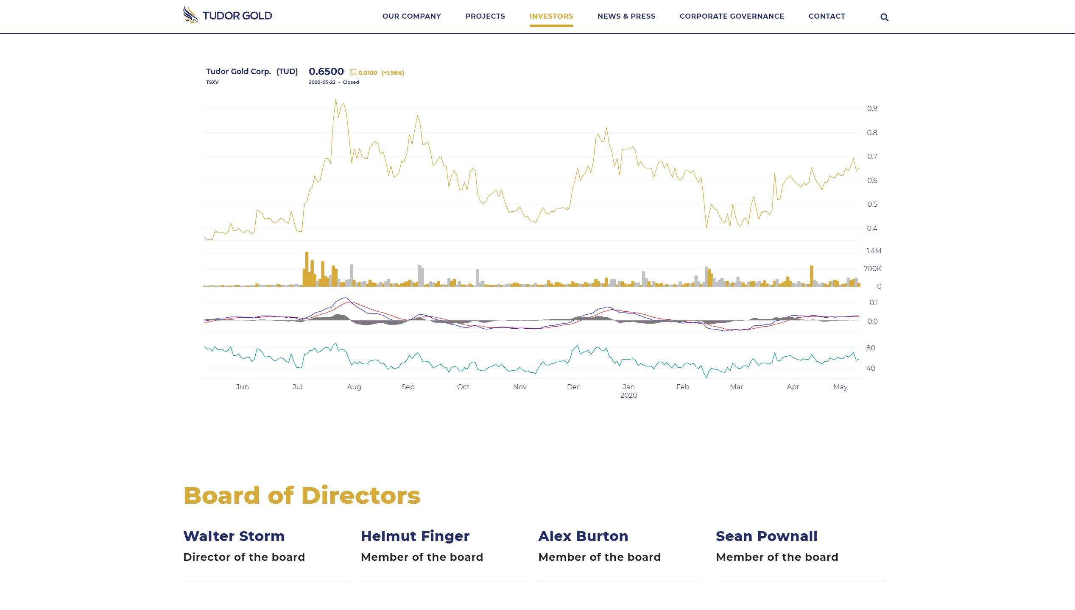Click the price change arrow icon
The width and height of the screenshot is (1075, 610).
(353, 72)
